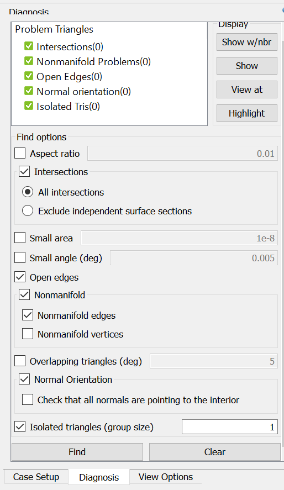Screen dimensions: 284x490
Task: Disable Nonmanifold edges checkbox
Action: tap(28, 315)
